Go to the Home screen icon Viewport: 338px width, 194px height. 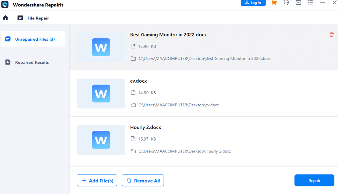(x=5, y=18)
